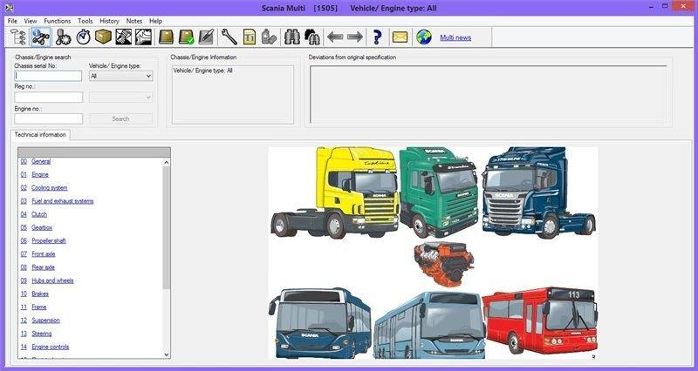
Task: Open the Help menu
Action: (156, 21)
